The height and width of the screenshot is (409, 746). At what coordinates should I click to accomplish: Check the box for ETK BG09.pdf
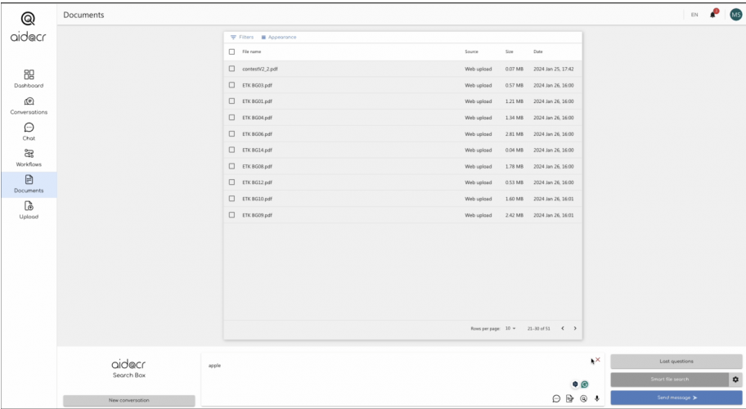click(x=231, y=215)
